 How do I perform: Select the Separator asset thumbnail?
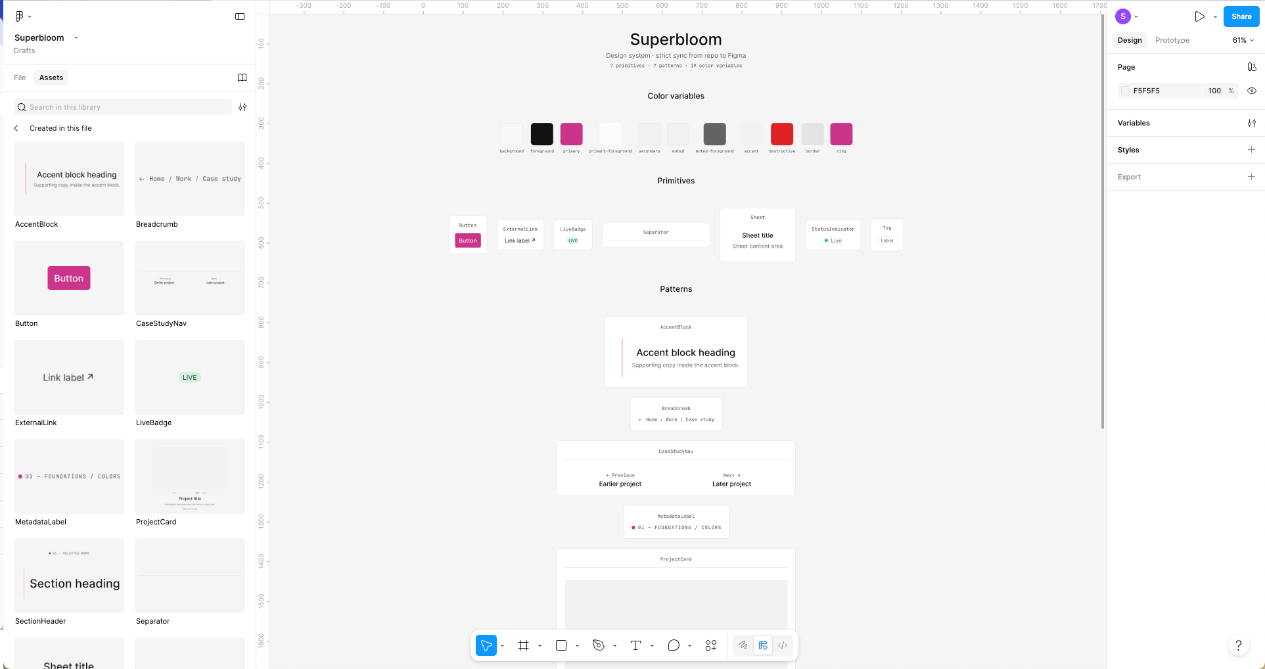(190, 576)
